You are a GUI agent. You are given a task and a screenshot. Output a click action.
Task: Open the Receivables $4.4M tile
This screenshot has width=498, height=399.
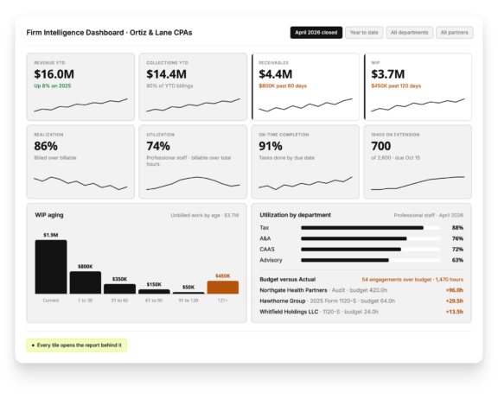pos(305,87)
